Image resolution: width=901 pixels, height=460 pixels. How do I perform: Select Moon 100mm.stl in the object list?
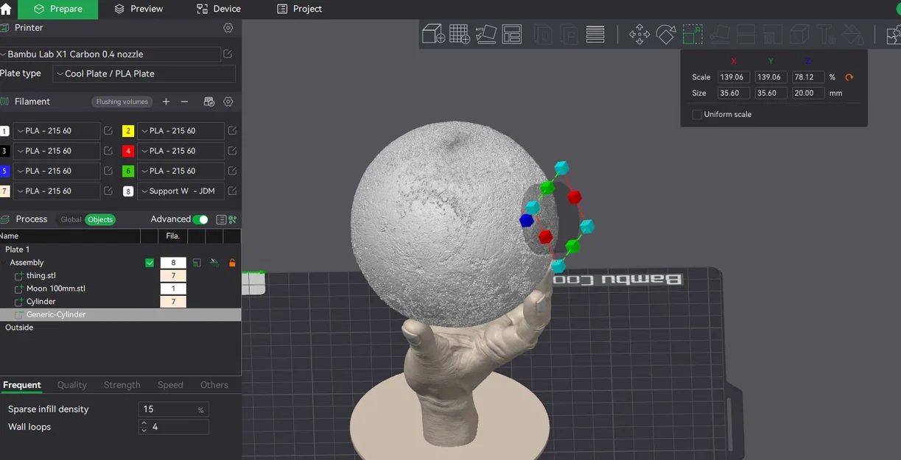point(56,289)
